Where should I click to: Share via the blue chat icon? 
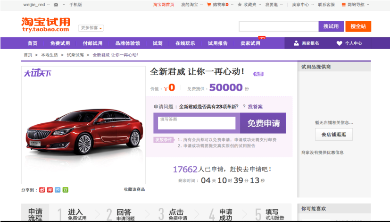[x=58, y=190]
